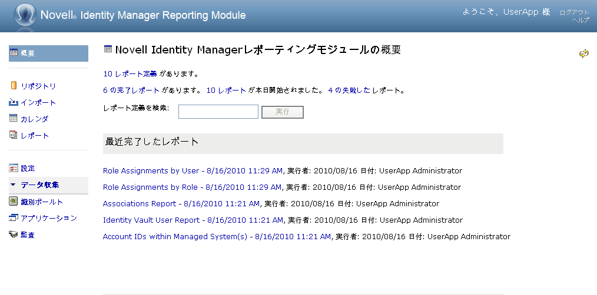
Task: Click the レポート icon in sidebar
Action: click(x=14, y=135)
